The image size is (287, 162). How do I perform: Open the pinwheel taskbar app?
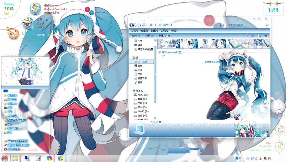(x=60, y=158)
